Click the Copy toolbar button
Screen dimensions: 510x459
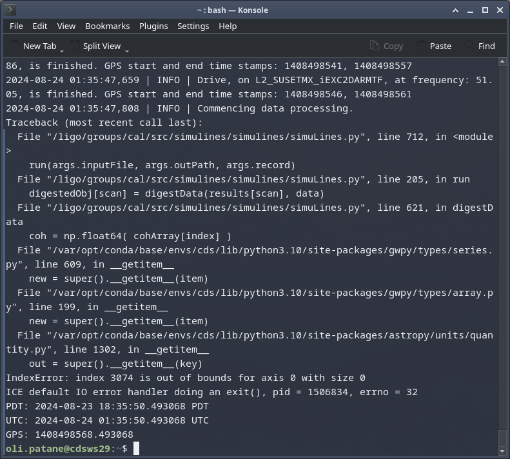pyautogui.click(x=387, y=46)
